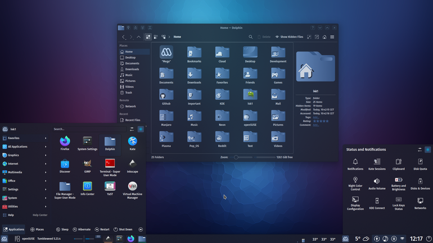Click the Dolphin search magnifier icon
Viewport: 433px width, 243px height.
point(250,37)
